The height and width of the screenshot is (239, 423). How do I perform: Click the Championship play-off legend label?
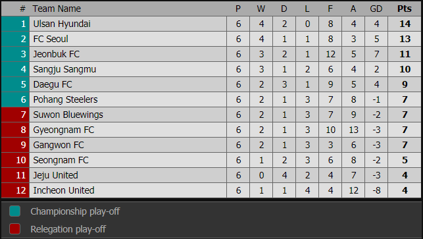[x=75, y=211]
